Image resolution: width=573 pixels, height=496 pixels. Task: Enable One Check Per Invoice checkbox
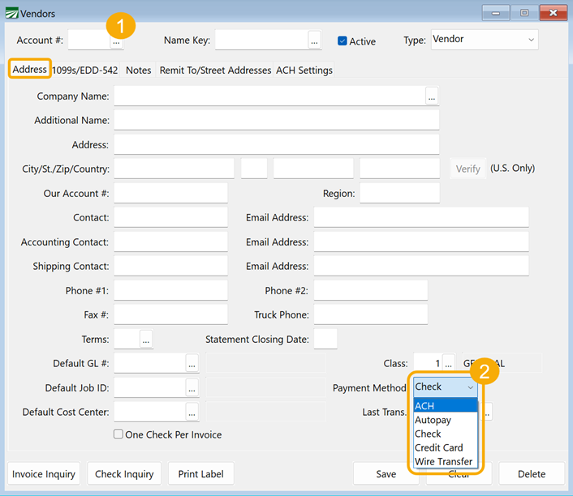coord(119,434)
